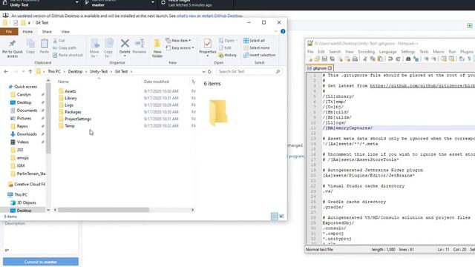Click Select all in ribbon

click(x=254, y=41)
